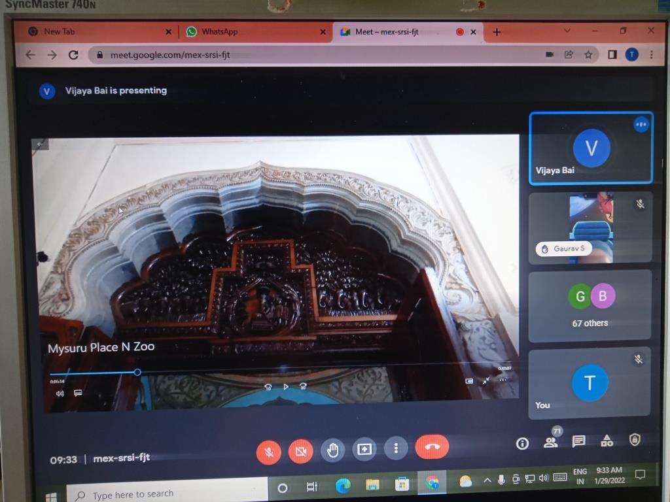Show hidden system tray icons
Viewport: 670px width, 502px height.
[487, 480]
